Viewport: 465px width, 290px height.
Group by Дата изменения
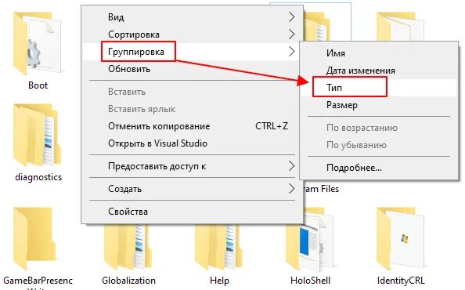361,71
